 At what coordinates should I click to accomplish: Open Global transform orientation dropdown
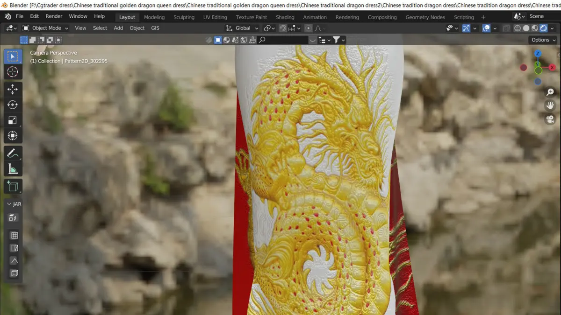[243, 28]
